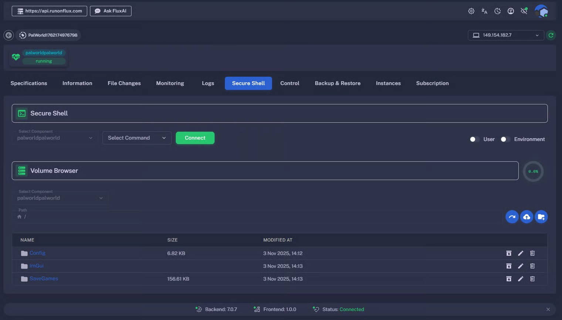Rename the ImGui folder with pencil icon

(x=521, y=266)
